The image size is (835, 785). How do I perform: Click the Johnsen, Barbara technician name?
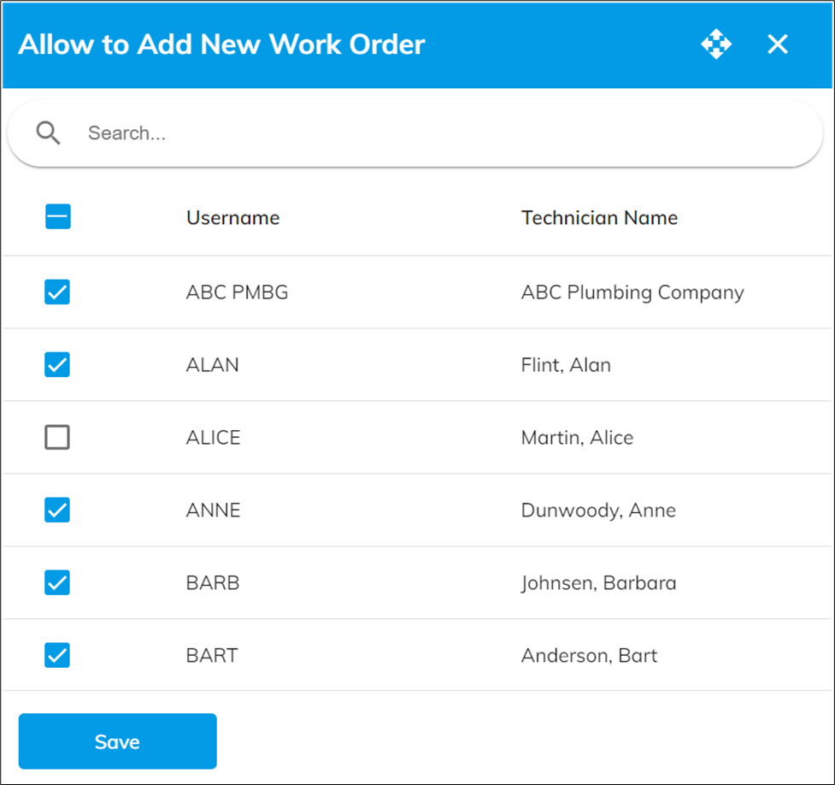tap(598, 583)
